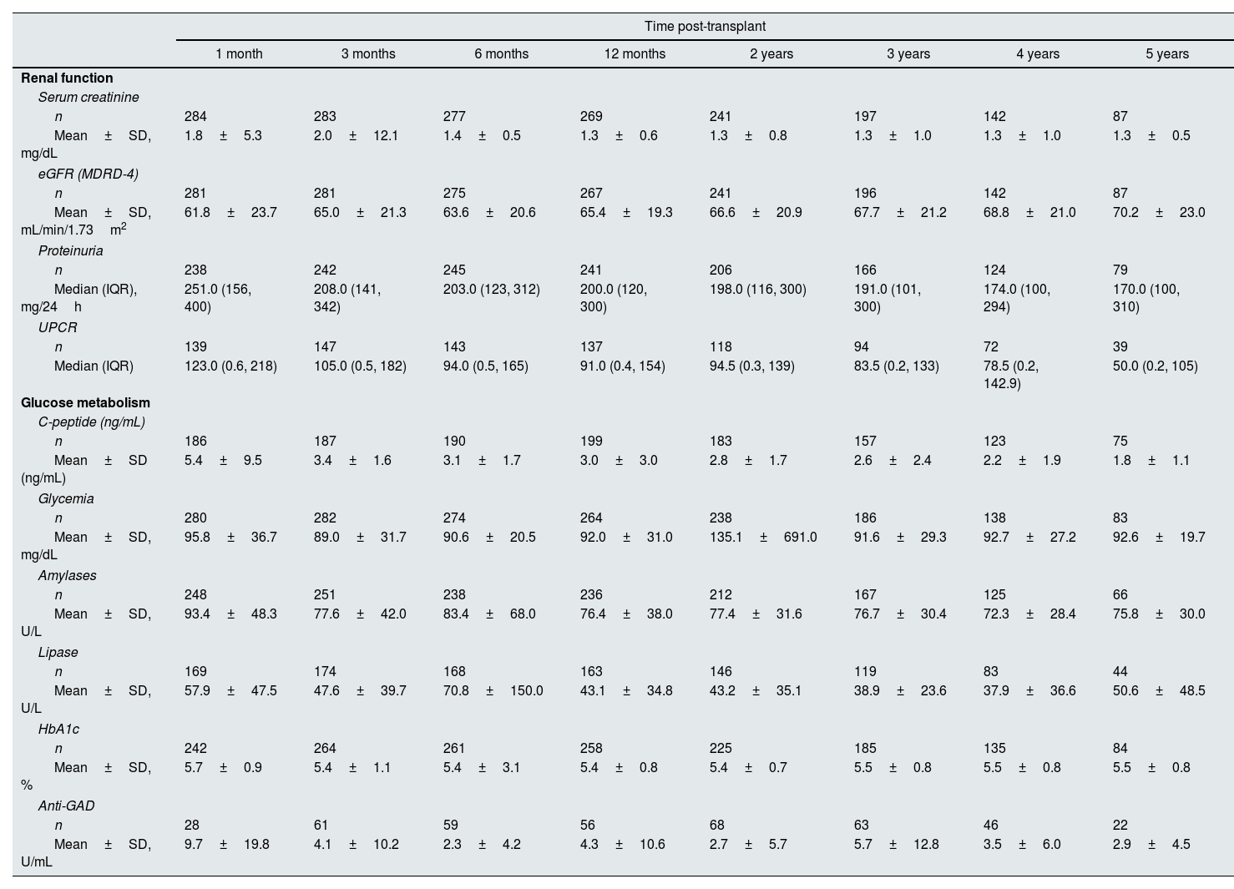Click the "Proteinuria" row label

[x=70, y=250]
